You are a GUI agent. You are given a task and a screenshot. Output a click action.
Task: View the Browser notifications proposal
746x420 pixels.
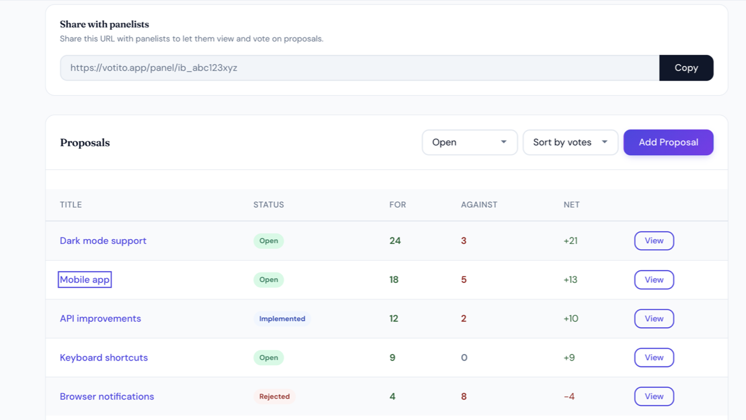[x=654, y=397]
